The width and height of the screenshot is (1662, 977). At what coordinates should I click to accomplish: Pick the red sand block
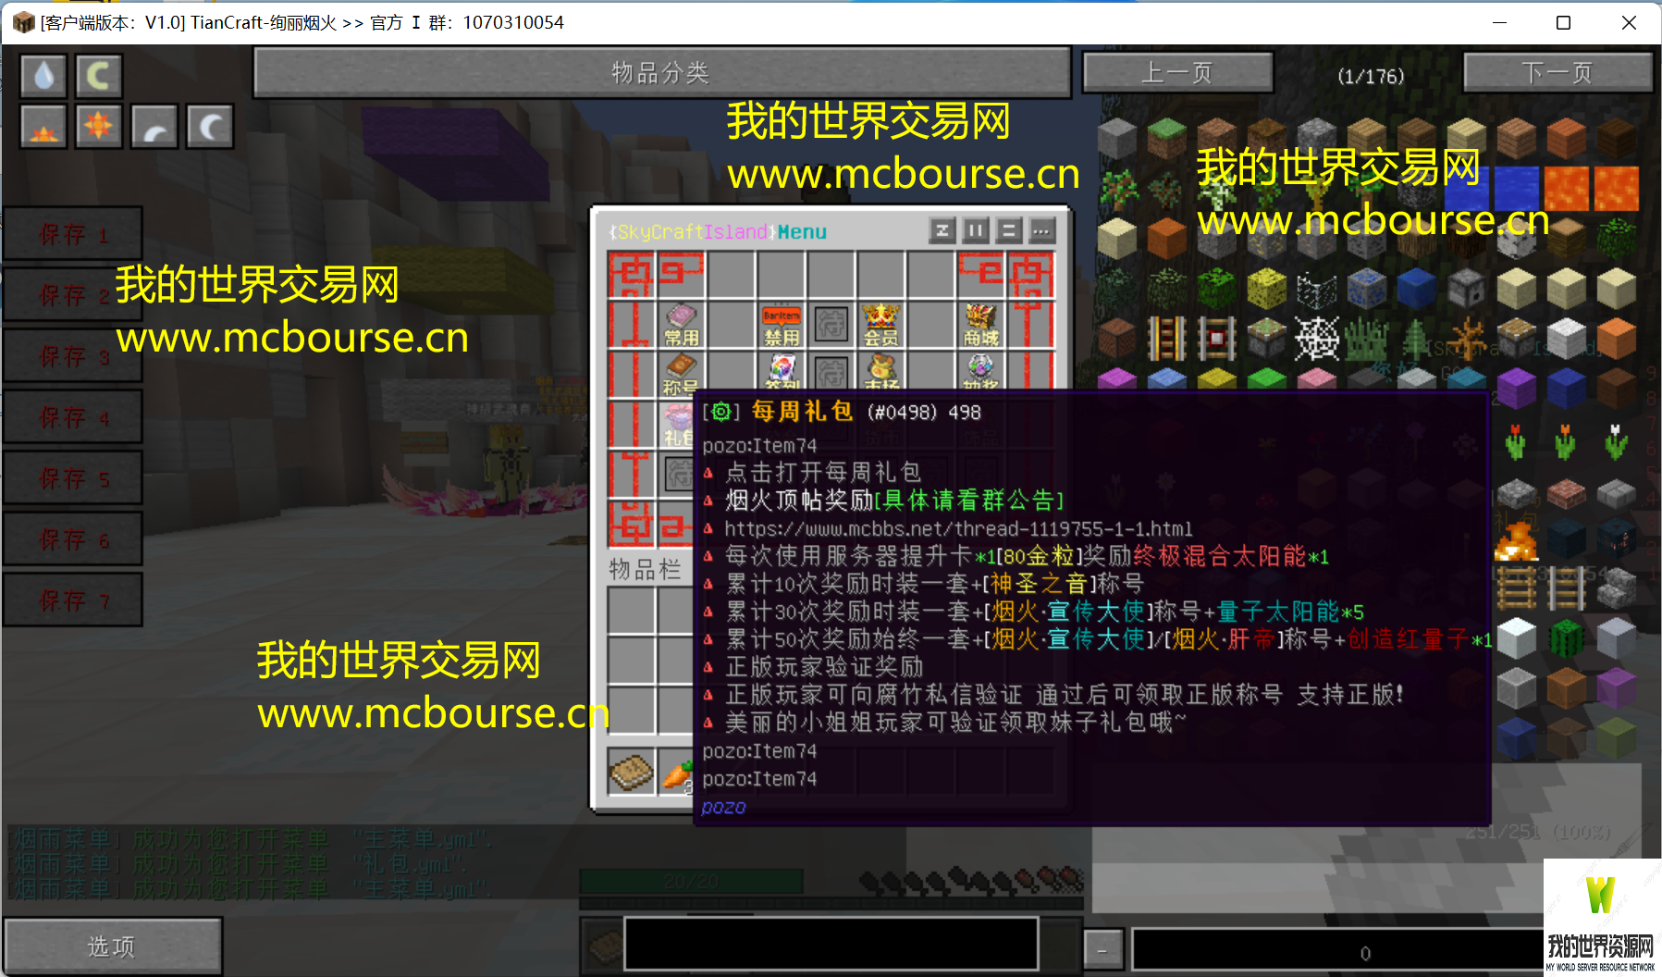tap(1167, 238)
